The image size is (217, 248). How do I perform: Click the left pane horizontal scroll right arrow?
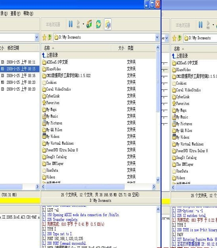click(37, 187)
